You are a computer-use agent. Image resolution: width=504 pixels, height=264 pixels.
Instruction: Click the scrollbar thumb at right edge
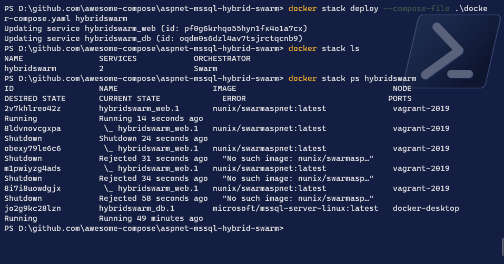502,246
